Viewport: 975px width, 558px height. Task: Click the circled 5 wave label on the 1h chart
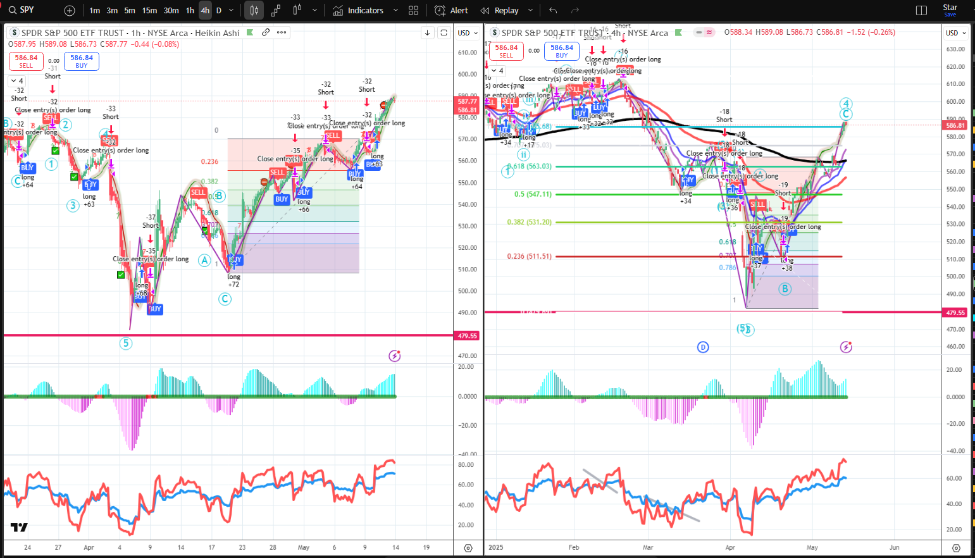click(127, 344)
